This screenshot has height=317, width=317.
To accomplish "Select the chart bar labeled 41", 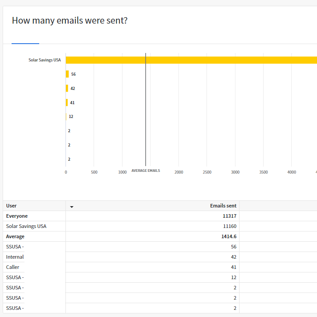I will tap(67, 103).
